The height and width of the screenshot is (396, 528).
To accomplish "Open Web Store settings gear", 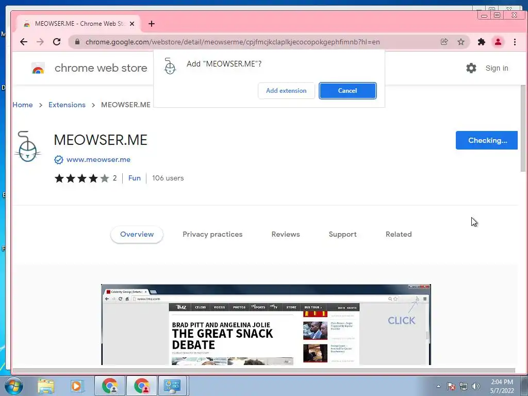I will point(471,68).
